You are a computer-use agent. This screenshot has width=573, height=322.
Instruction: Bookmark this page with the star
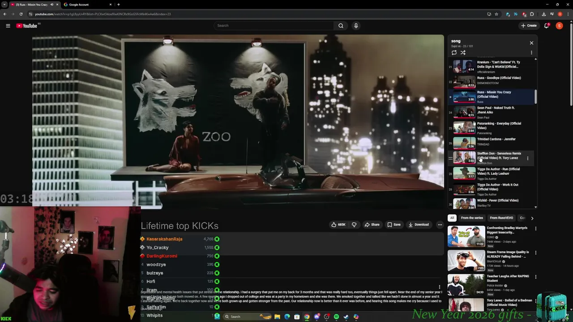pyautogui.click(x=496, y=14)
